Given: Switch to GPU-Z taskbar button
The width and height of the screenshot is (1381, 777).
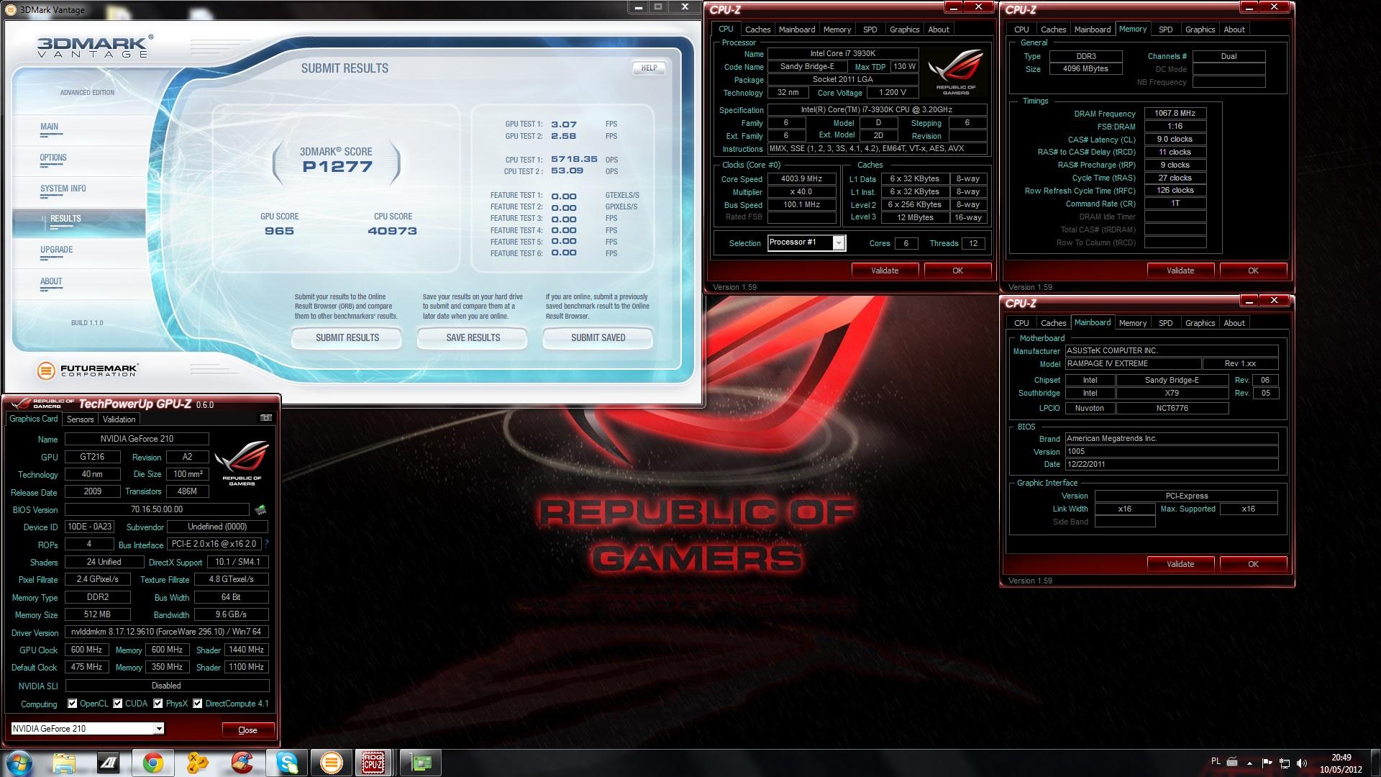Looking at the screenshot, I should 421,763.
